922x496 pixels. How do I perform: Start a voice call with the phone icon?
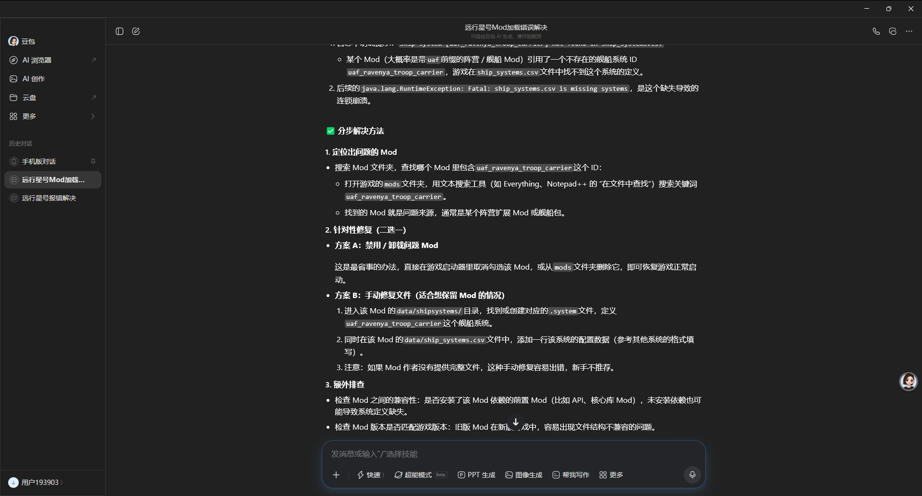coord(876,31)
